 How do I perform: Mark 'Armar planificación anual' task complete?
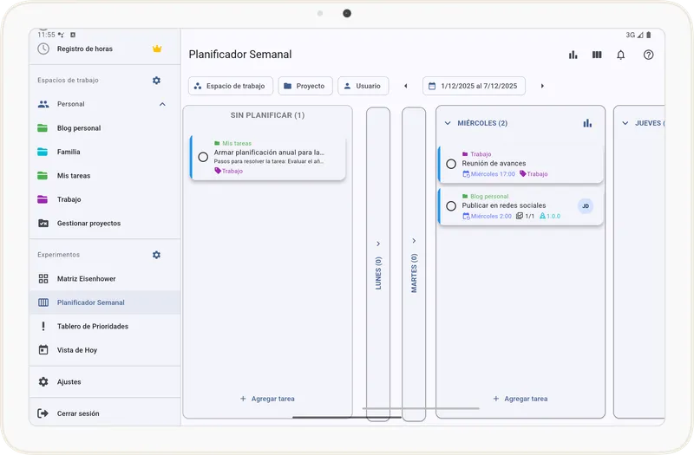click(203, 157)
